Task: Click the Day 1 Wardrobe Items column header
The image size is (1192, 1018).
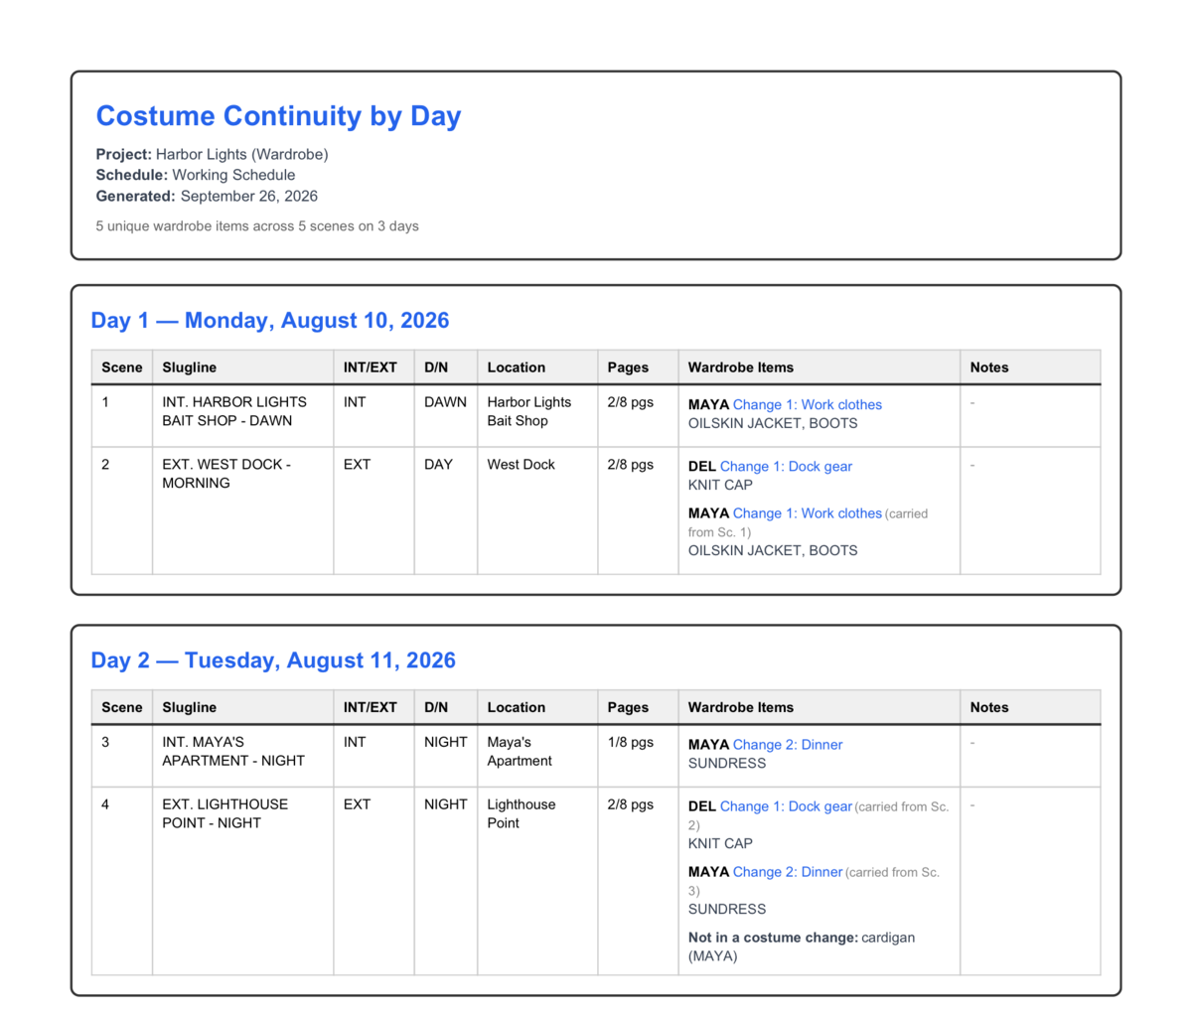Action: 819,367
